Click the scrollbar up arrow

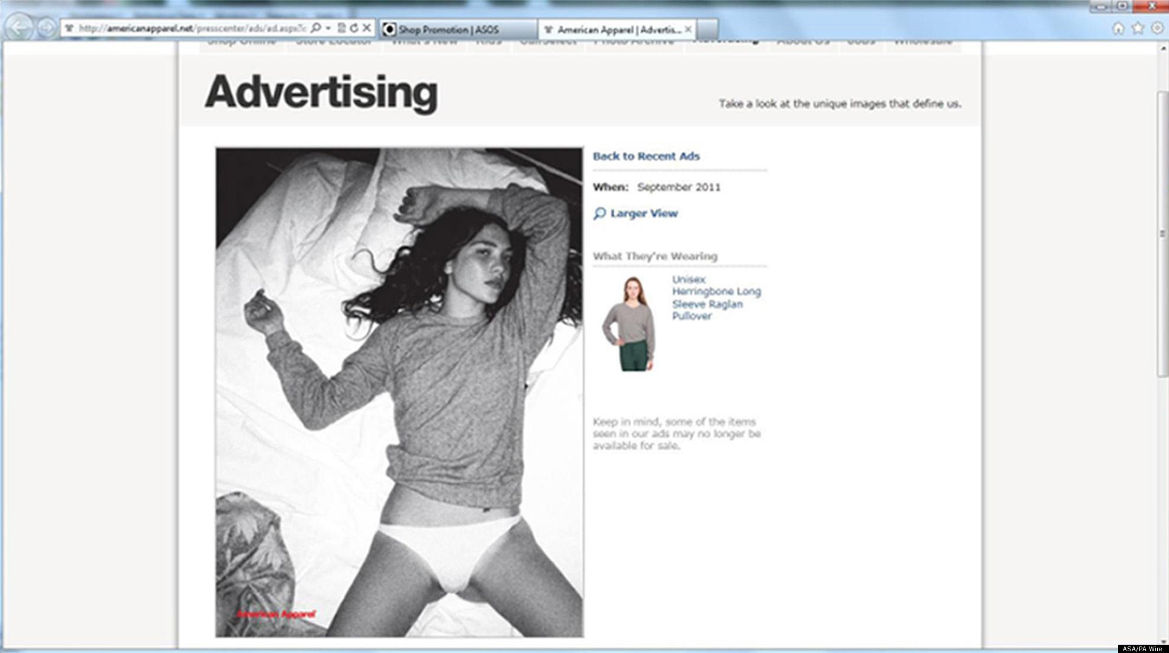[1162, 49]
